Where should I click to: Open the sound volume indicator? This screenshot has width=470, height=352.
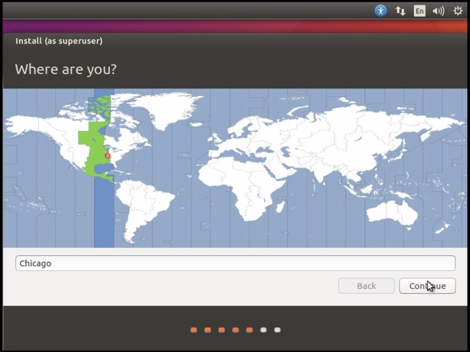(438, 11)
